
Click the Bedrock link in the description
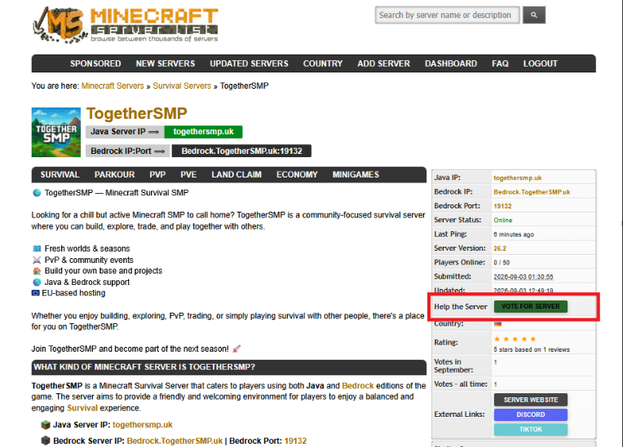(358, 385)
